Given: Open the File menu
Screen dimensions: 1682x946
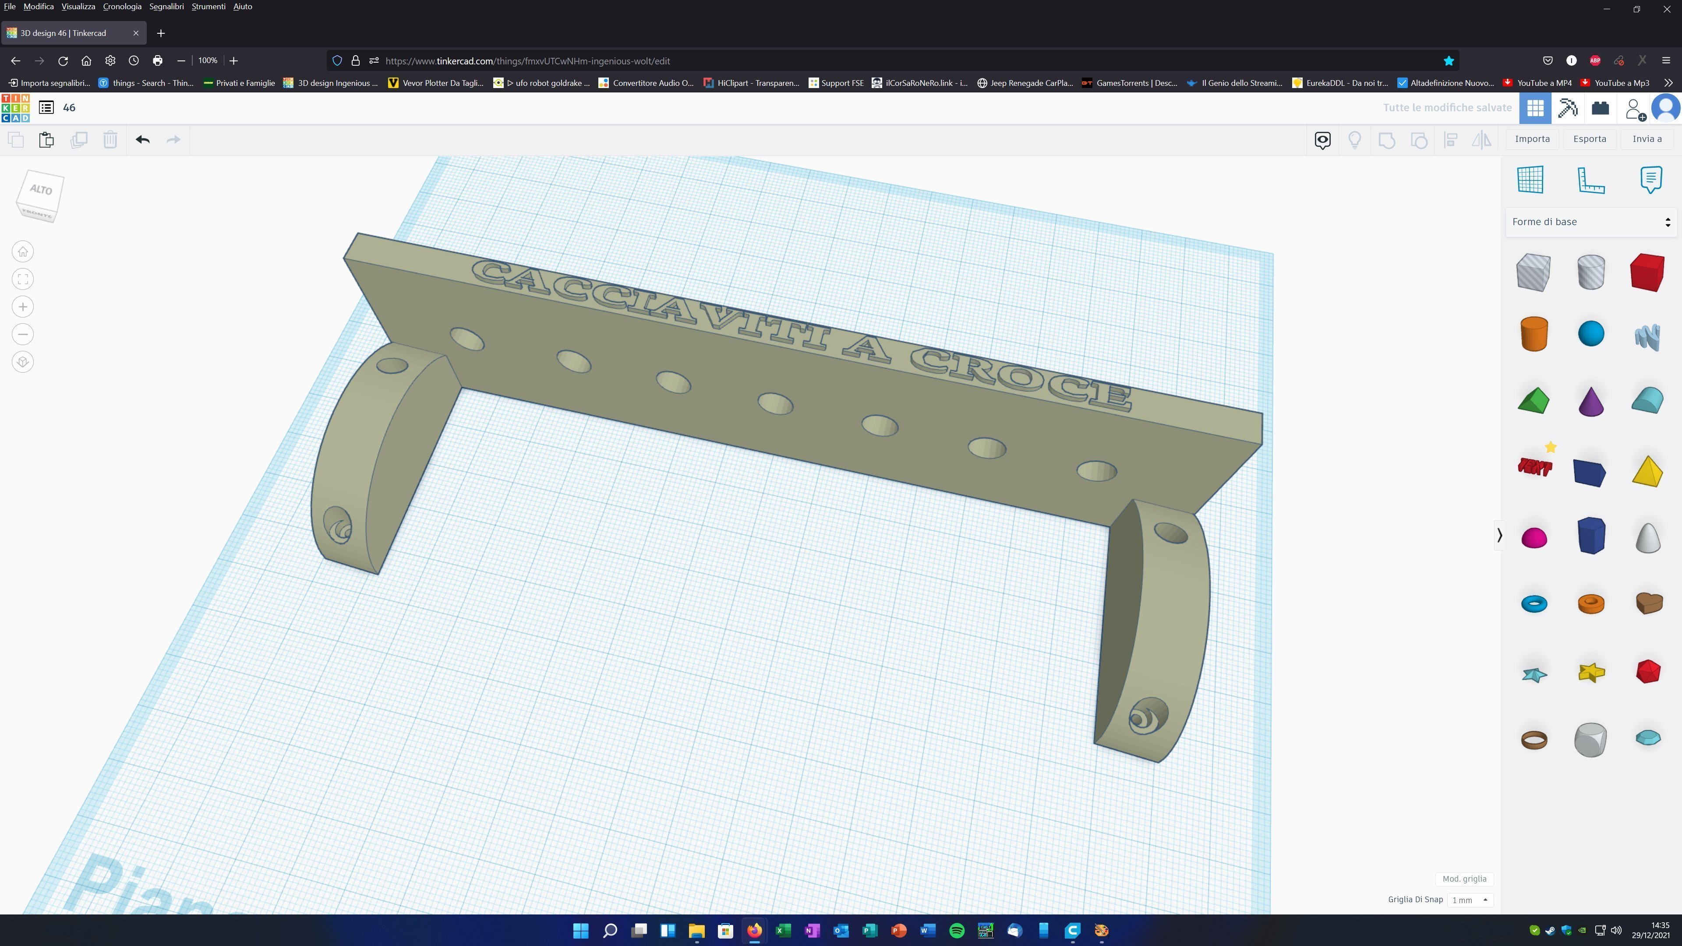Looking at the screenshot, I should tap(9, 7).
